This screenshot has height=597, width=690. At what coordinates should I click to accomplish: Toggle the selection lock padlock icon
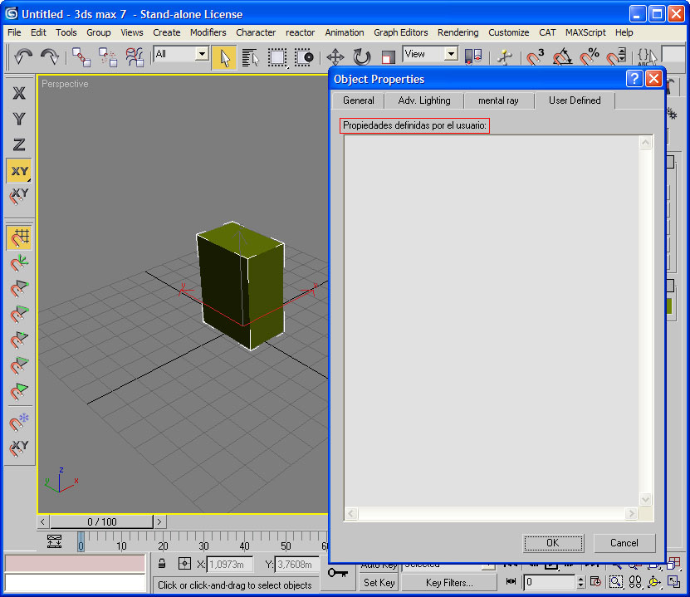(162, 564)
